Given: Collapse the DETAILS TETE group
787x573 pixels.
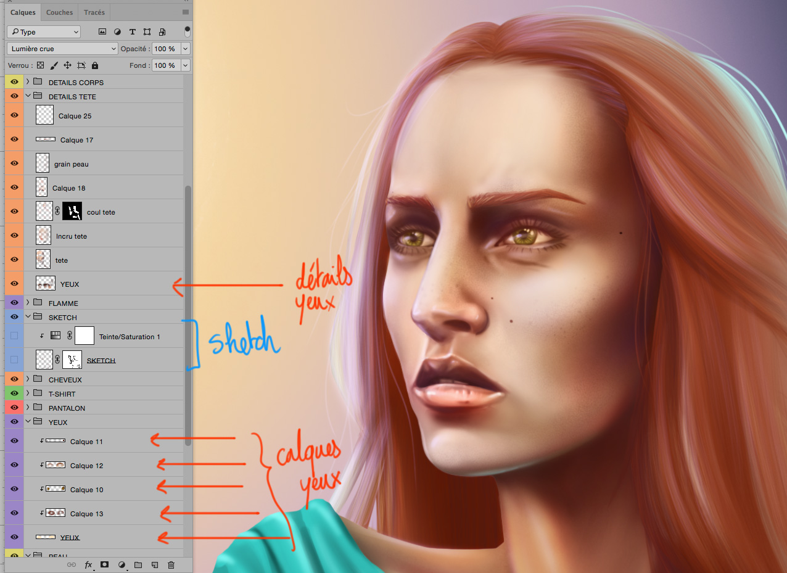Looking at the screenshot, I should point(28,96).
